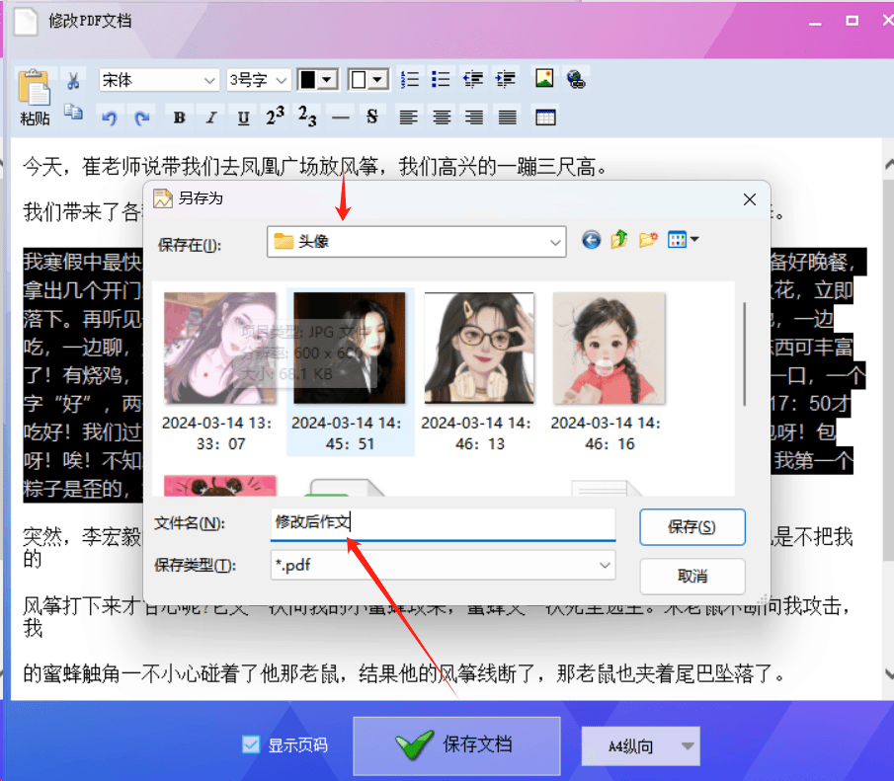Apply a numbered list
Screen dimensions: 894x781
tap(410, 78)
